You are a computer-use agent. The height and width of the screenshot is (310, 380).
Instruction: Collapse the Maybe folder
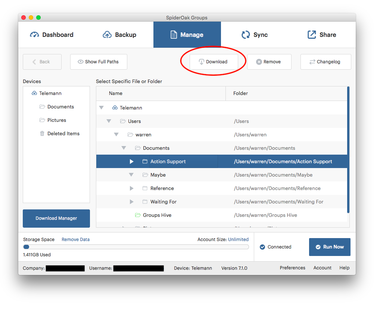click(131, 175)
